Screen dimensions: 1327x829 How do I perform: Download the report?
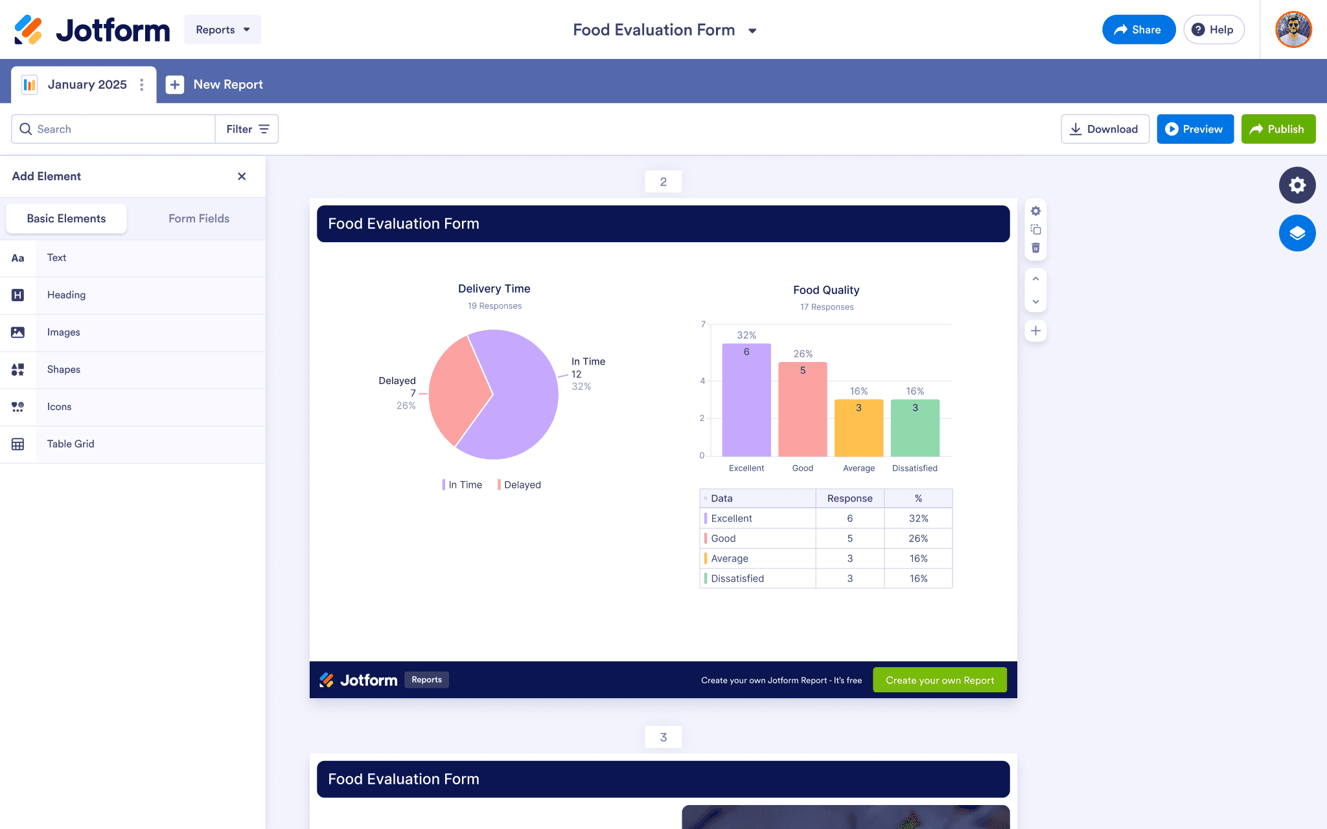click(1105, 129)
